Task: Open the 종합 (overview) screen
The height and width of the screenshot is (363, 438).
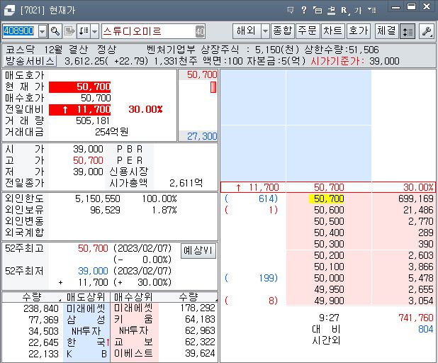Action: tap(283, 31)
